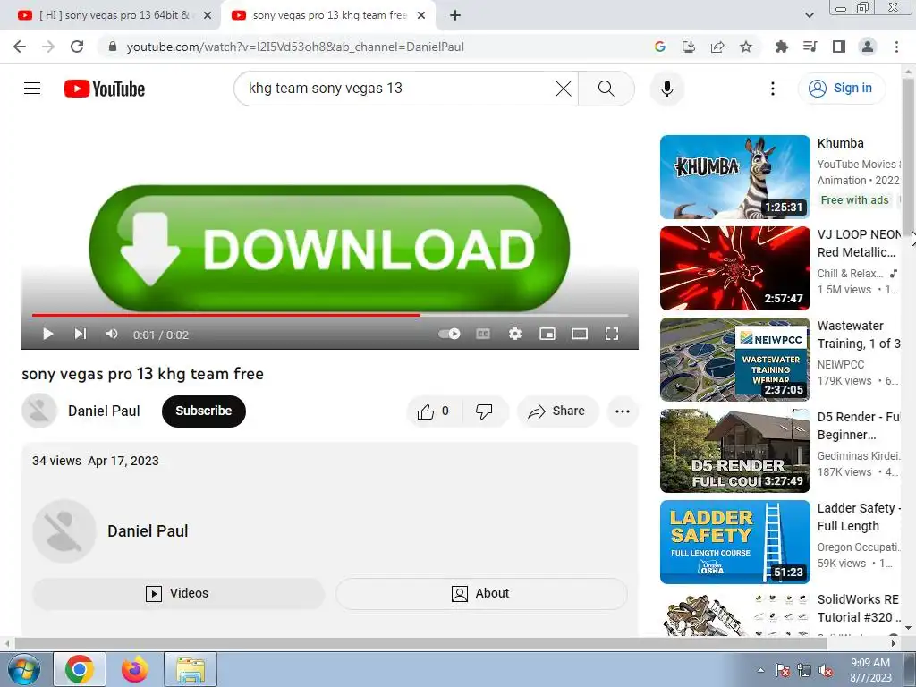The width and height of the screenshot is (916, 687).
Task: Start voice search with microphone icon
Action: tap(666, 89)
